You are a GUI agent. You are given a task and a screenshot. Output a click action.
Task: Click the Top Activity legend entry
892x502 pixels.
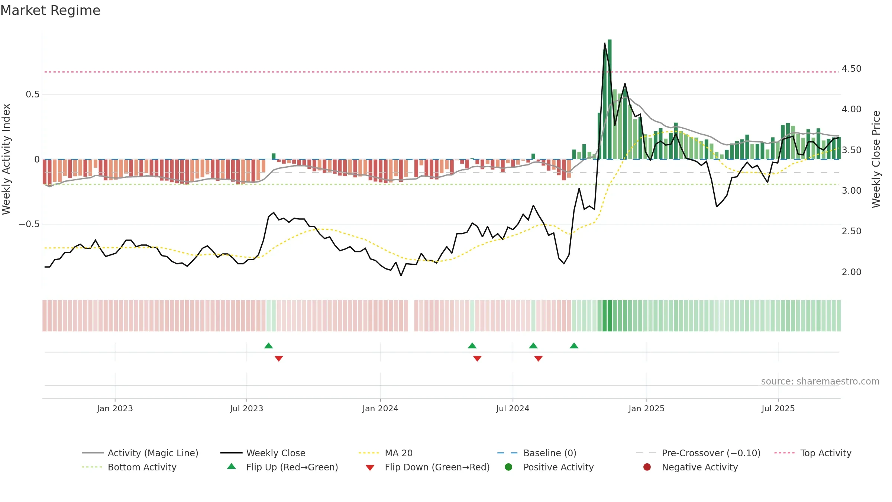[813, 453]
